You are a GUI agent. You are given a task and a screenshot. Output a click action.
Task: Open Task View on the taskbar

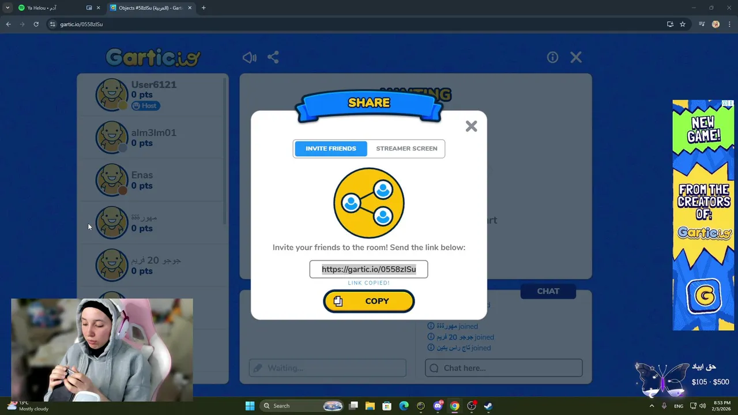pyautogui.click(x=353, y=406)
